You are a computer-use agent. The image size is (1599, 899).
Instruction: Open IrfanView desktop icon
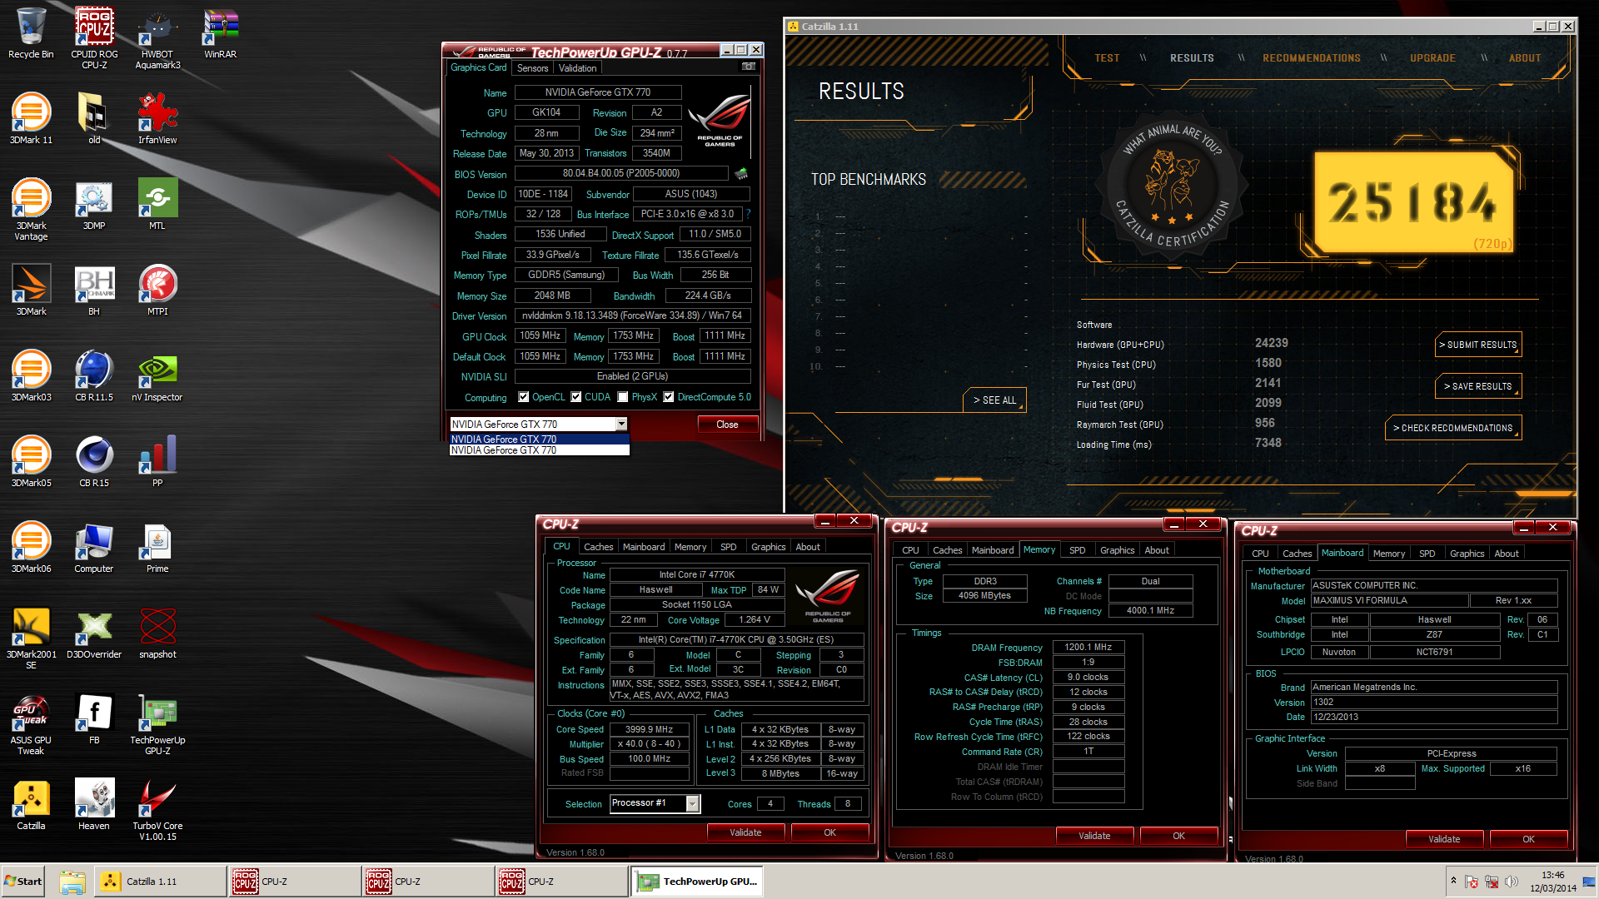click(x=157, y=119)
